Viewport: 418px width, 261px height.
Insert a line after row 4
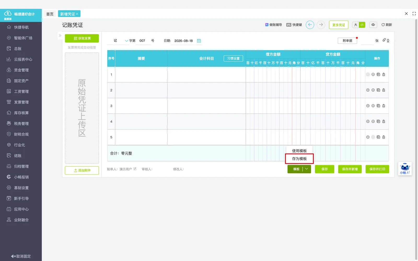pos(378,122)
